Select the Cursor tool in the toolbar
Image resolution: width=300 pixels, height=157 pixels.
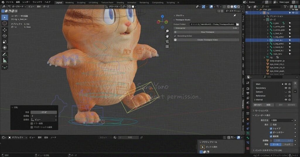[5, 23]
